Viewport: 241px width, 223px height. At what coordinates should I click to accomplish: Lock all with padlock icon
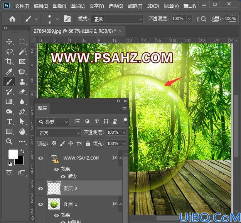[88, 143]
